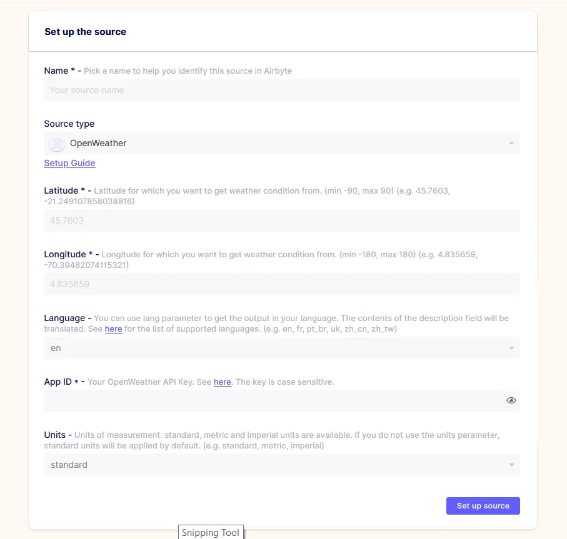Focus the Your source name field
This screenshot has height=539, width=567.
282,90
